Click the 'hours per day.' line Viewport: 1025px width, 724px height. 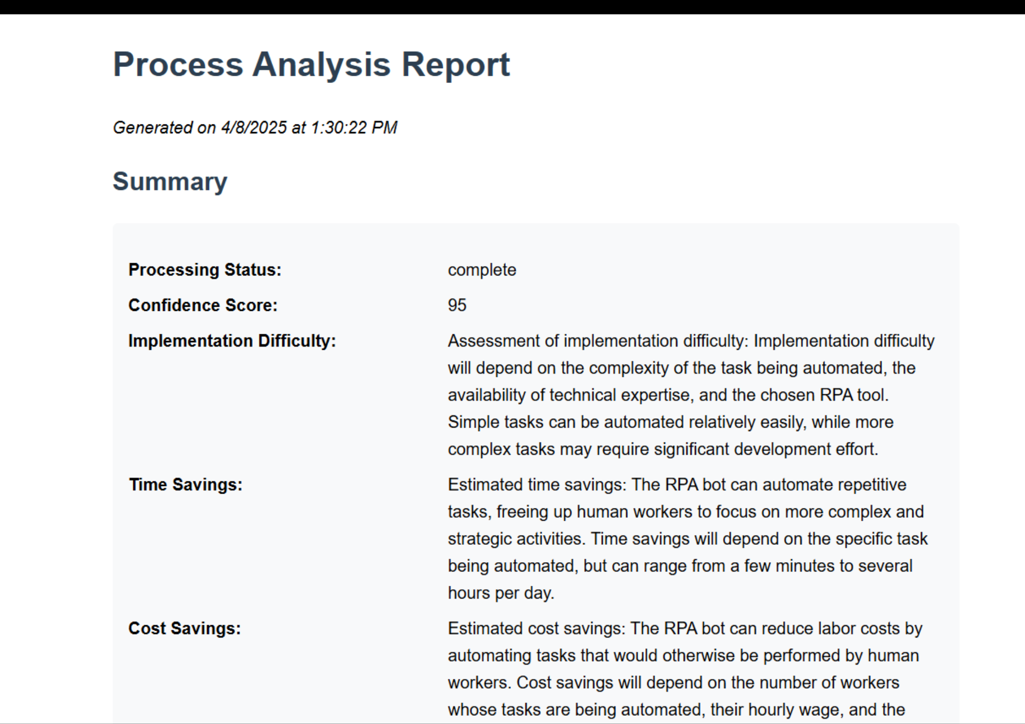tap(501, 593)
